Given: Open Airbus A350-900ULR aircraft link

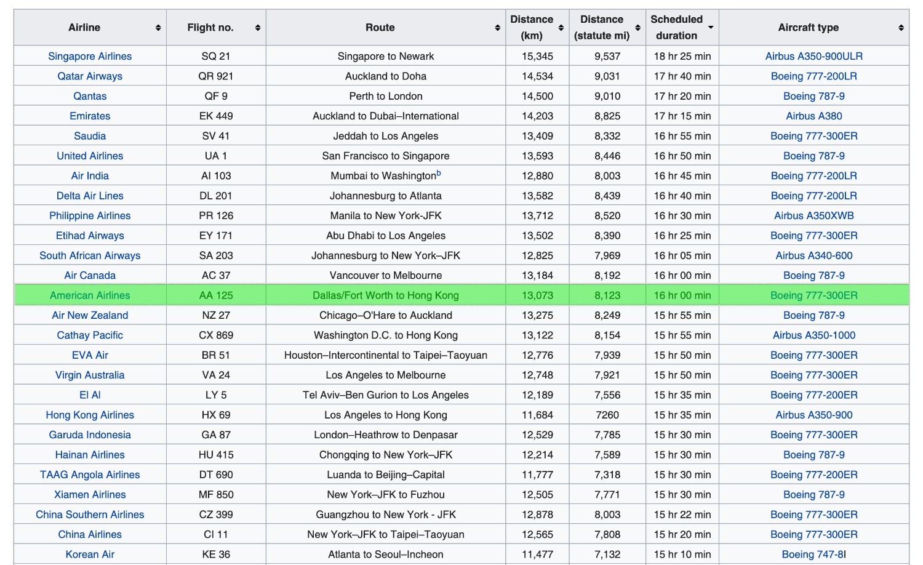Looking at the screenshot, I should tap(814, 56).
